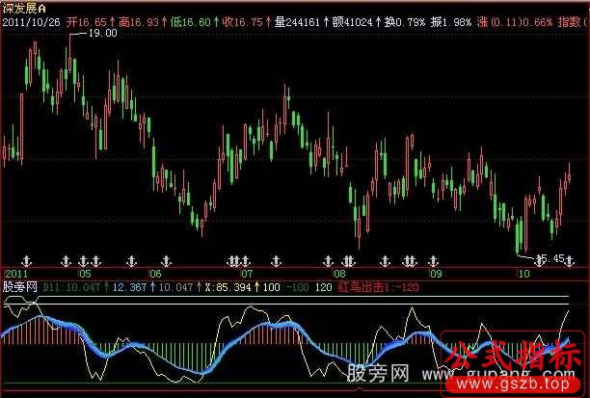Click the 股旁网 indicator name label
Viewport: 590px width, 398px height.
pyautogui.click(x=19, y=286)
